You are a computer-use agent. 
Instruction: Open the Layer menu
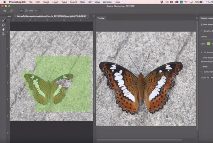[x=55, y=2]
